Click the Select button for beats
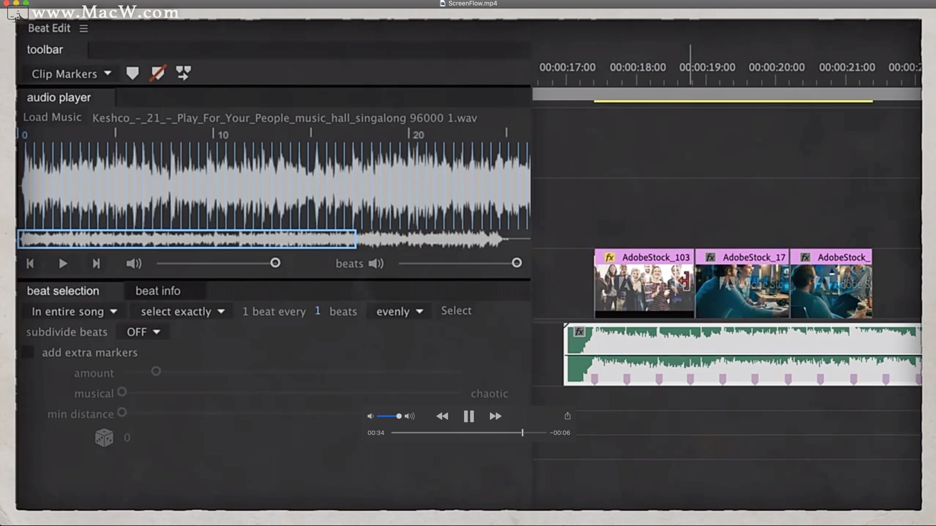The image size is (936, 526). point(456,311)
